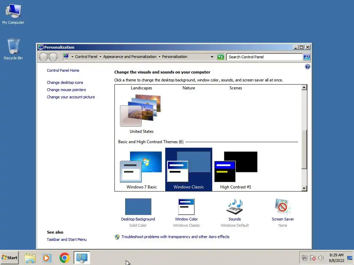The height and width of the screenshot is (265, 354).
Task: Click the theme list scroll down arrow
Action: click(x=304, y=188)
